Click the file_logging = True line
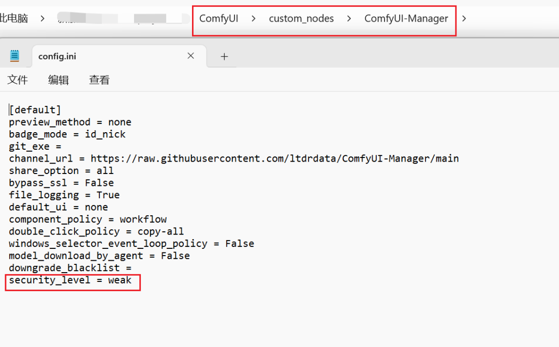Image resolution: width=559 pixels, height=347 pixels. coord(64,195)
